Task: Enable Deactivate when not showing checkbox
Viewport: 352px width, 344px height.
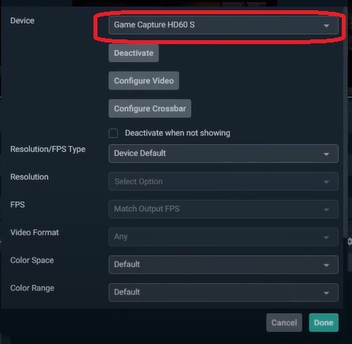Action: point(113,133)
